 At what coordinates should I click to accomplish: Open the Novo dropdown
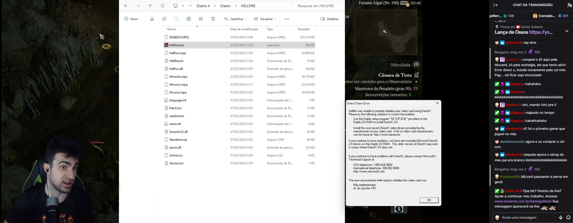click(133, 19)
